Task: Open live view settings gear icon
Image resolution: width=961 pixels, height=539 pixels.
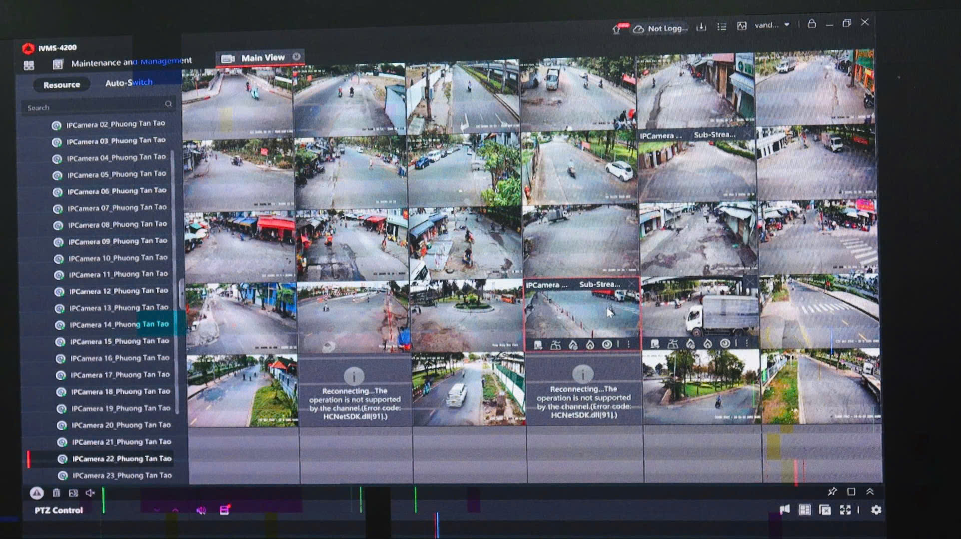Action: (876, 510)
